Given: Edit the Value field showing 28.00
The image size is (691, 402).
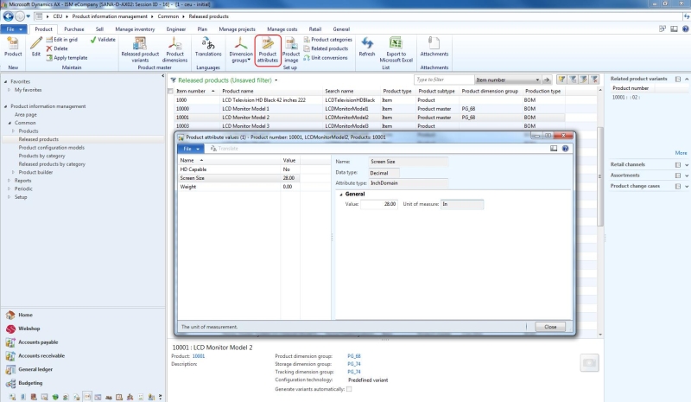Looking at the screenshot, I should coord(379,204).
